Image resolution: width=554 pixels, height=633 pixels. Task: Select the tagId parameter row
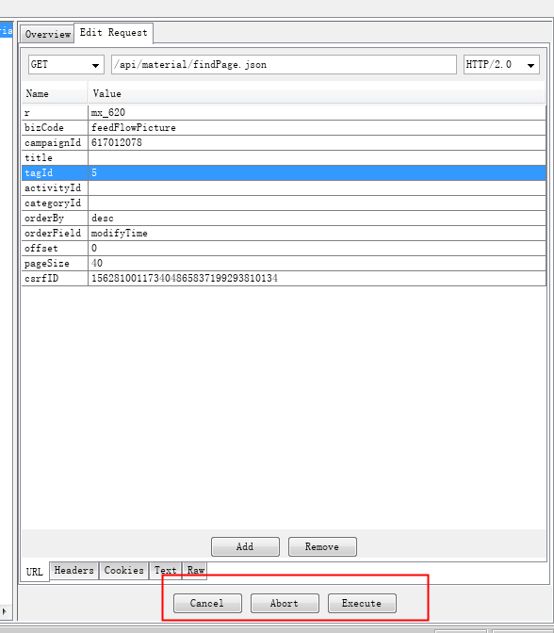284,172
